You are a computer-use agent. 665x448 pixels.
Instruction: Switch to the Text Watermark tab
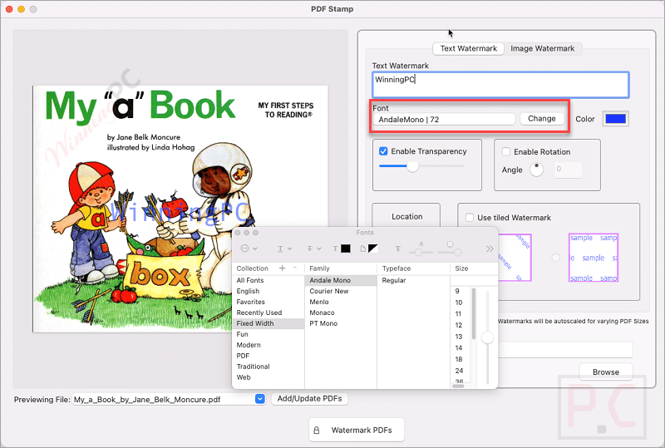pyautogui.click(x=468, y=48)
